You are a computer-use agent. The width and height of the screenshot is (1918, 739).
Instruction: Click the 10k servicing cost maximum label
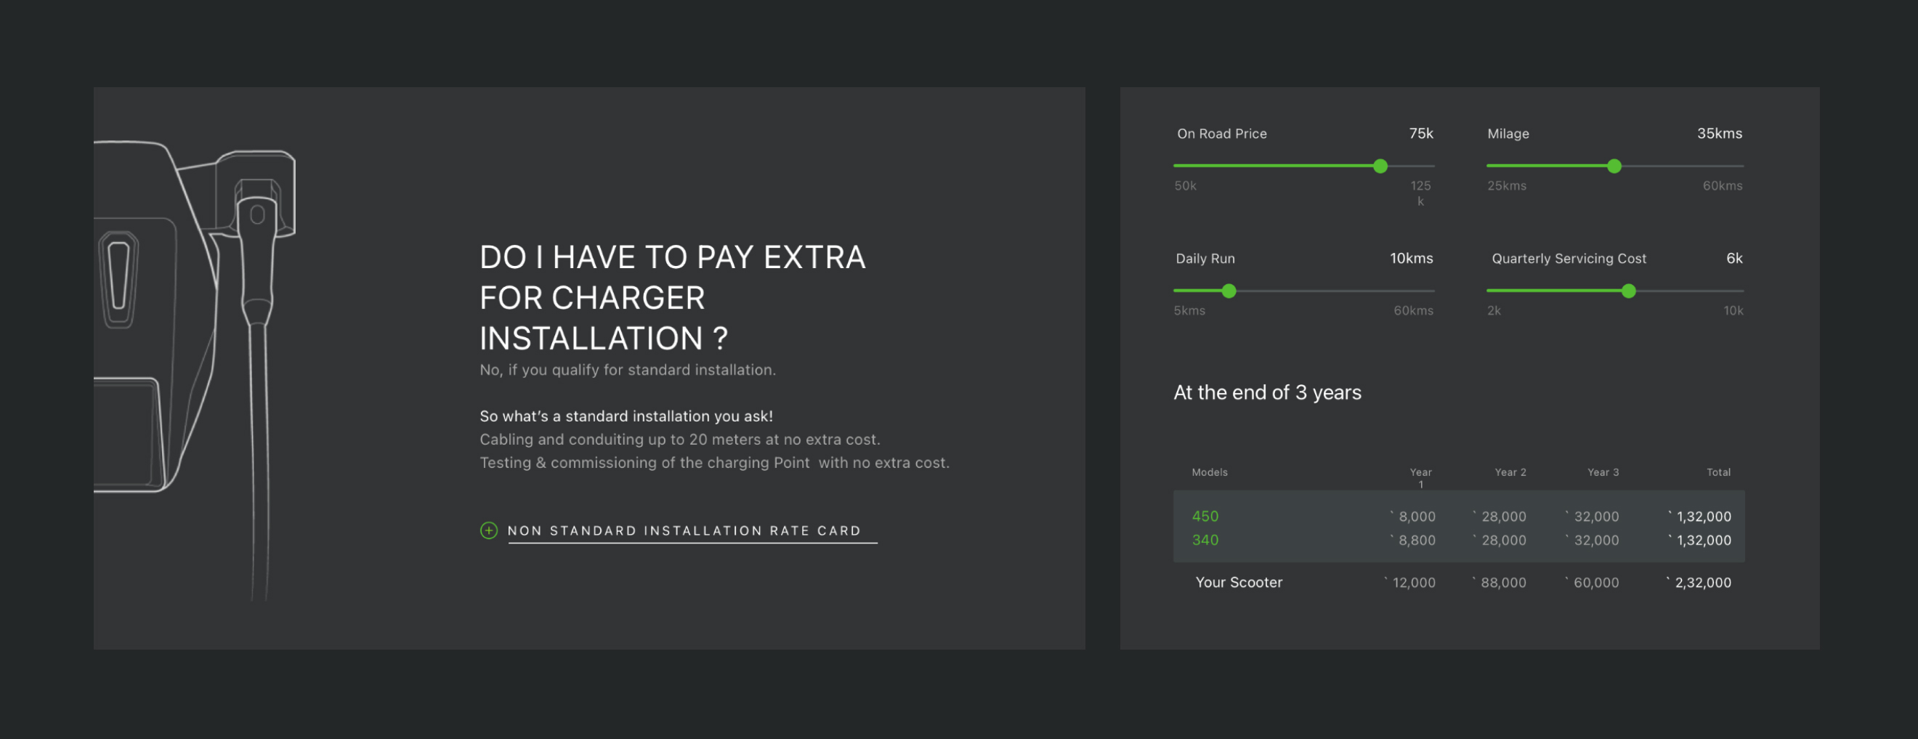tap(1733, 311)
